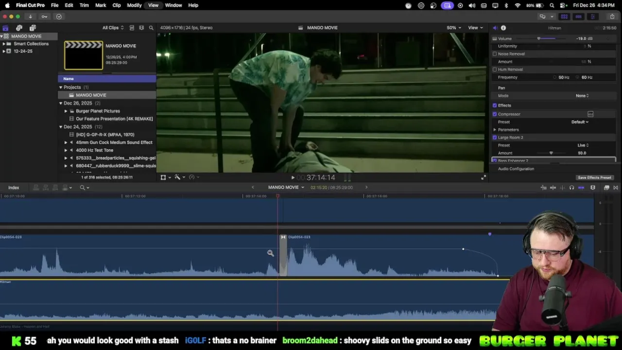Viewport: 622px width, 350px height.
Task: Disable the Large Room 2 checkbox
Action: click(x=495, y=138)
